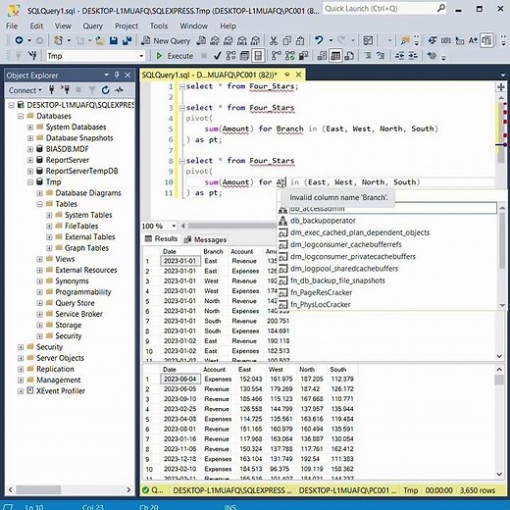510x510 pixels.
Task: Toggle IntelliSense Enabled button
Action: [x=258, y=56]
